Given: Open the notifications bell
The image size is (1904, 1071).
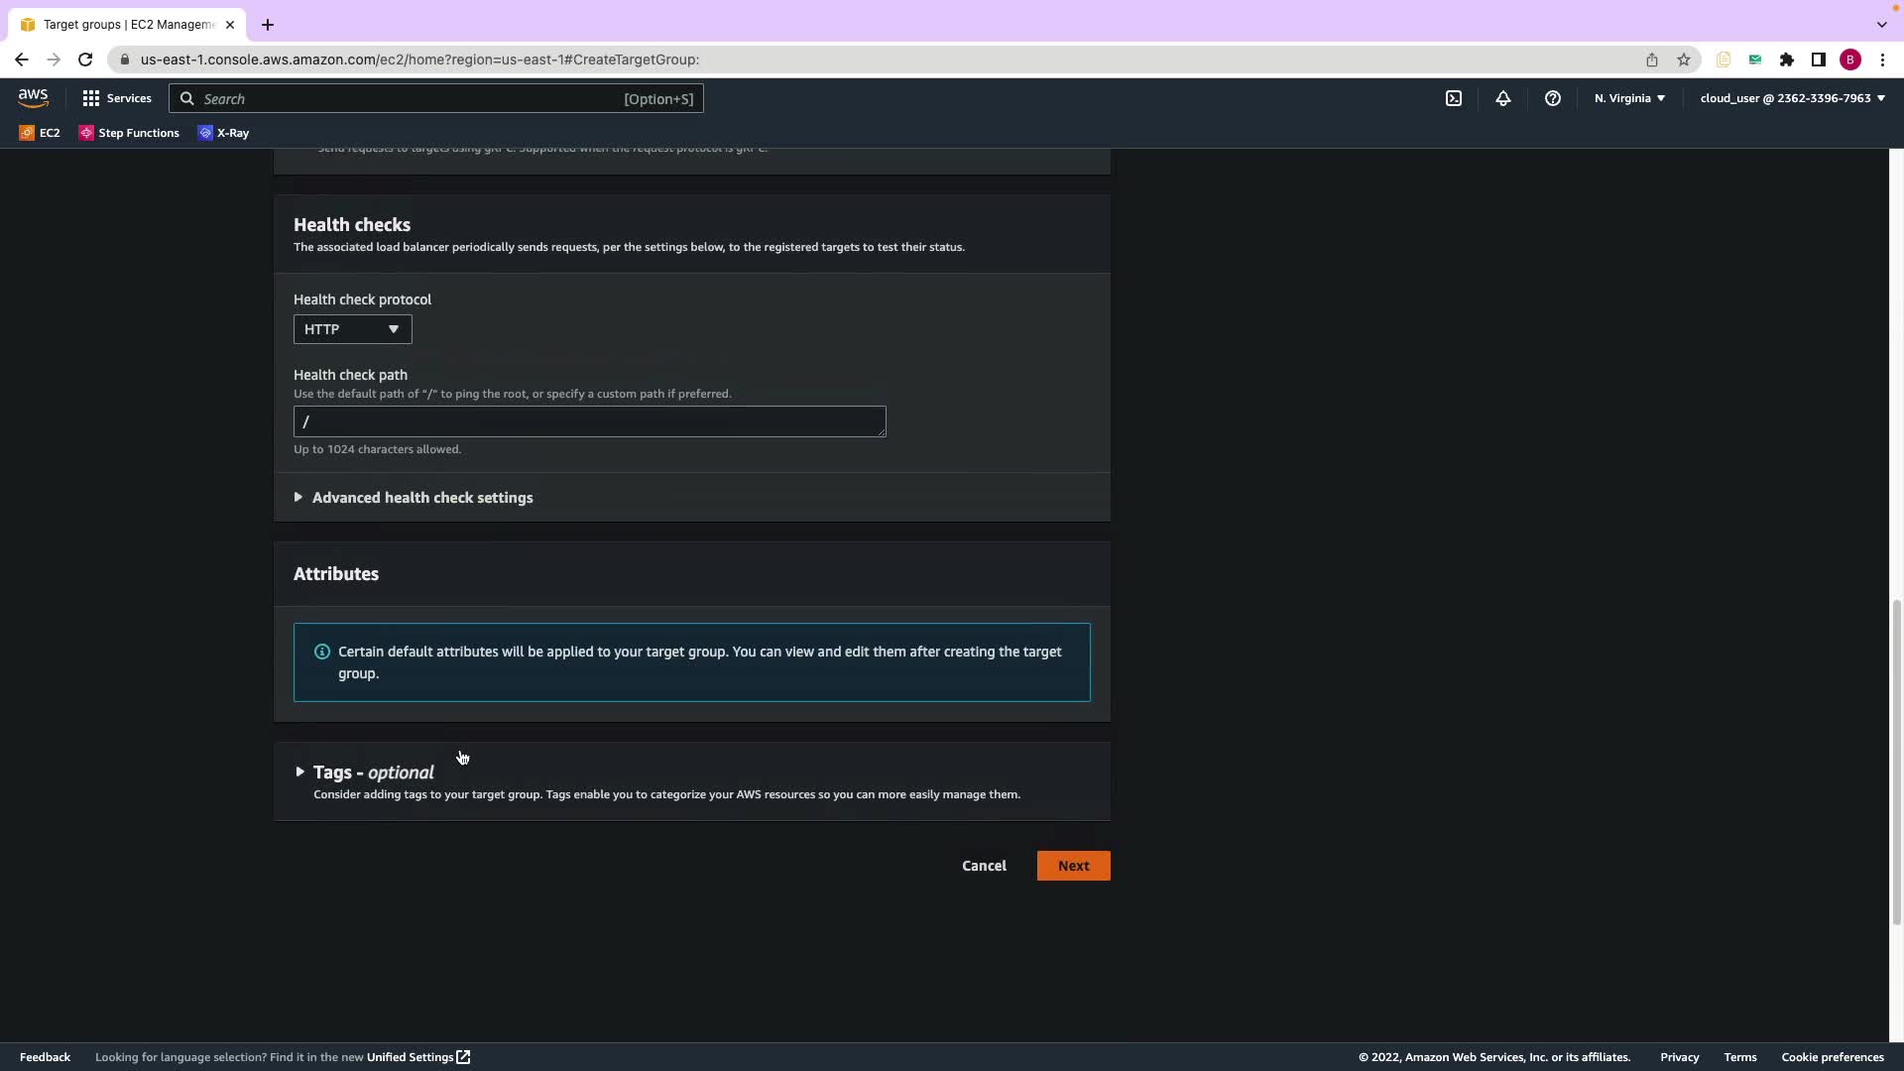Looking at the screenshot, I should [1502, 98].
